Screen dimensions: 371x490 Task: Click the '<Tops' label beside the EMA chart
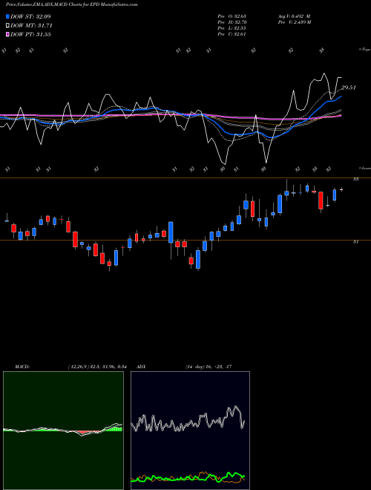pyautogui.click(x=364, y=50)
